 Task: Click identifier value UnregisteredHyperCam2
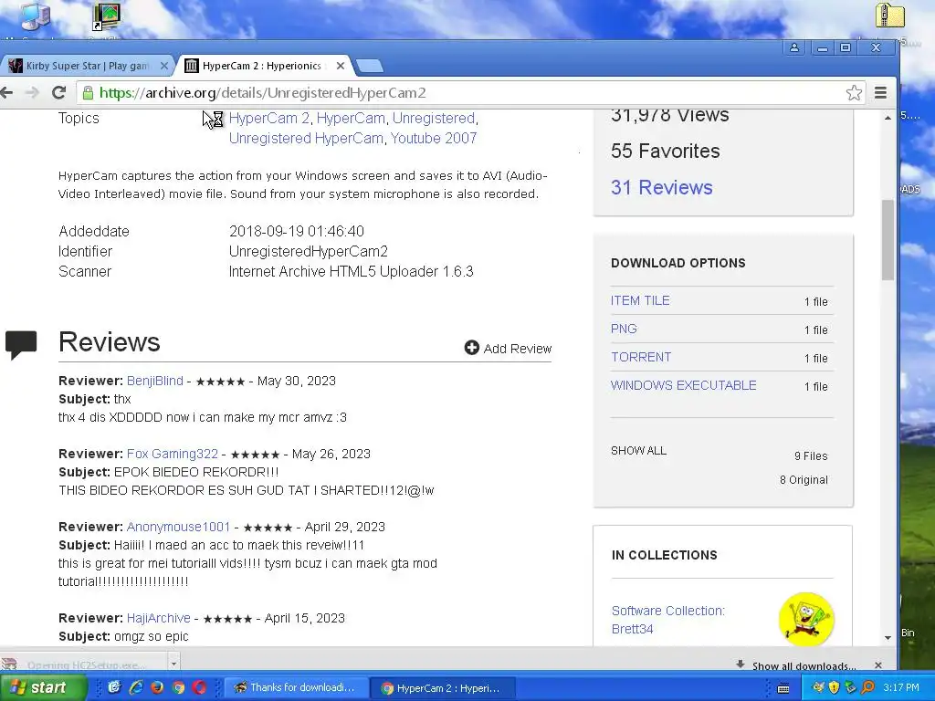pos(309,252)
